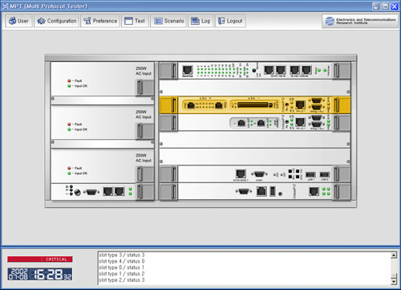Click the Electronics and Telecommunications Research Institute logo
Viewport: 401px width, 290px height.
[x=360, y=21]
